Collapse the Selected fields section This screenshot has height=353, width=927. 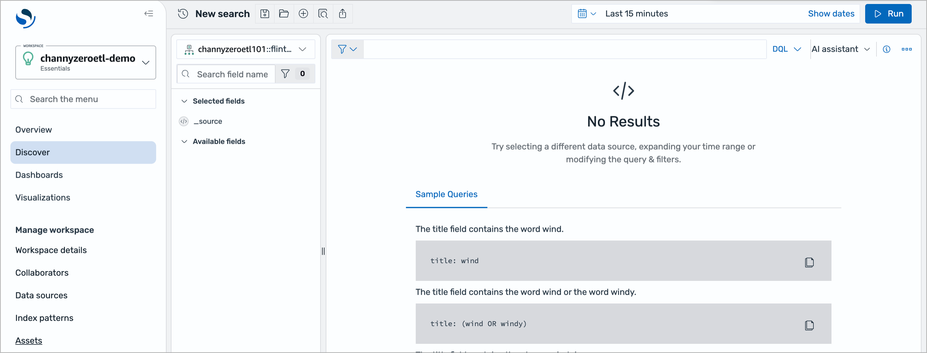click(x=184, y=101)
